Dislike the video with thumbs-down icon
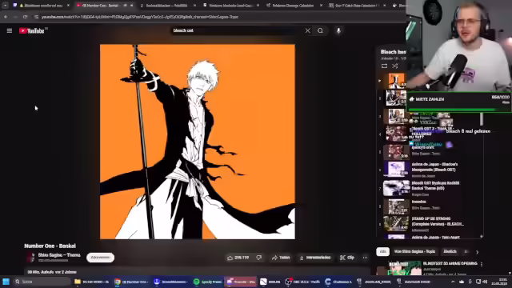 tap(259, 258)
